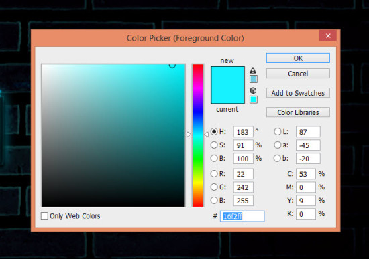
Task: Click the b field showing -20
Action: point(308,158)
